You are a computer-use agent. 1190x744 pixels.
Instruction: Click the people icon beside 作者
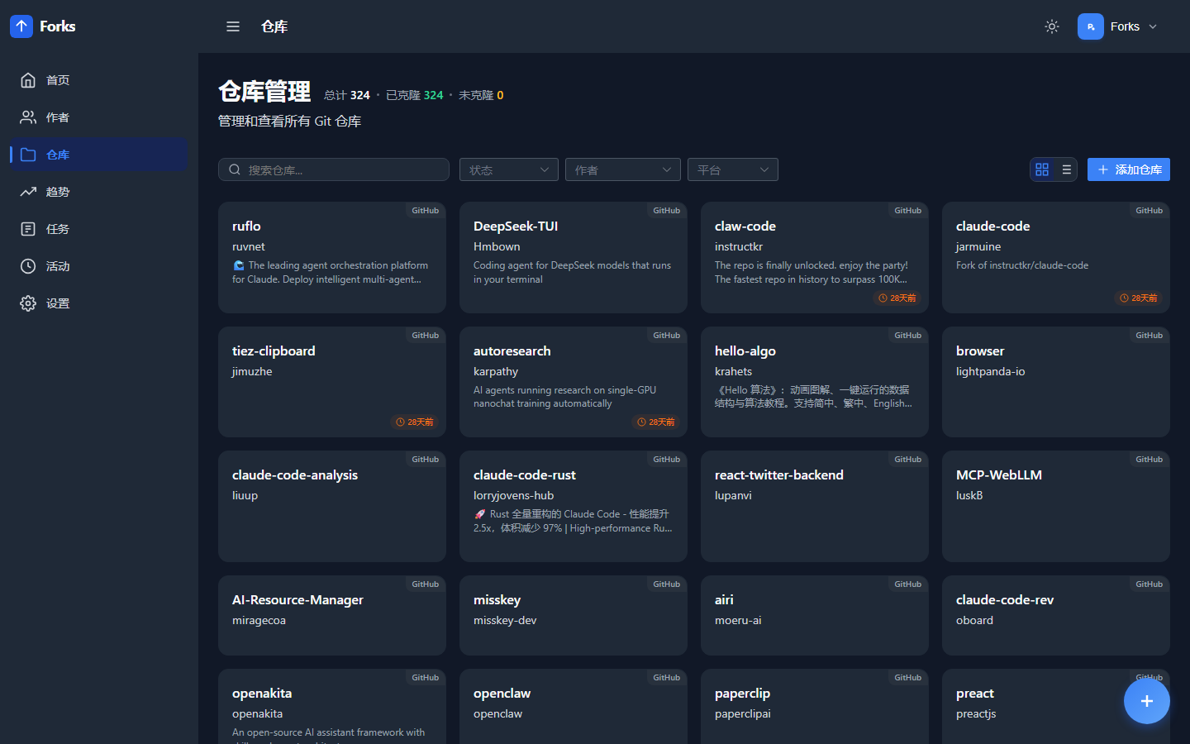coord(28,117)
